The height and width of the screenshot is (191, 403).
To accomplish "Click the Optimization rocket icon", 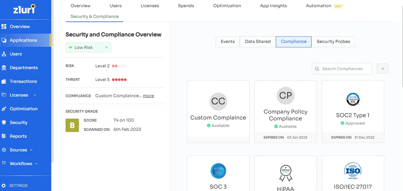I will (x=4, y=109).
